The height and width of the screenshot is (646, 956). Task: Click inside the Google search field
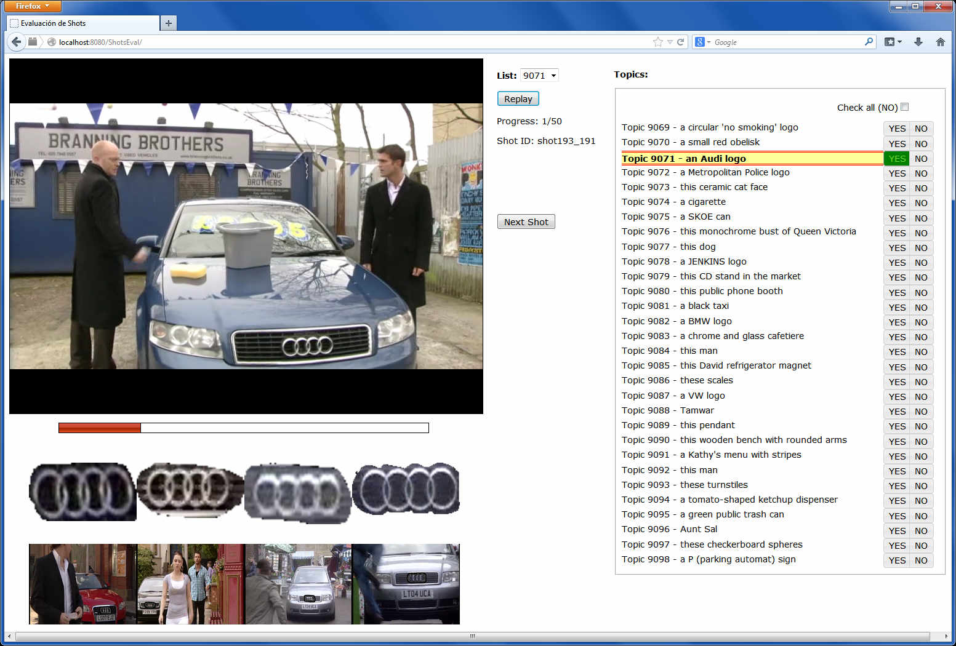[x=788, y=42]
